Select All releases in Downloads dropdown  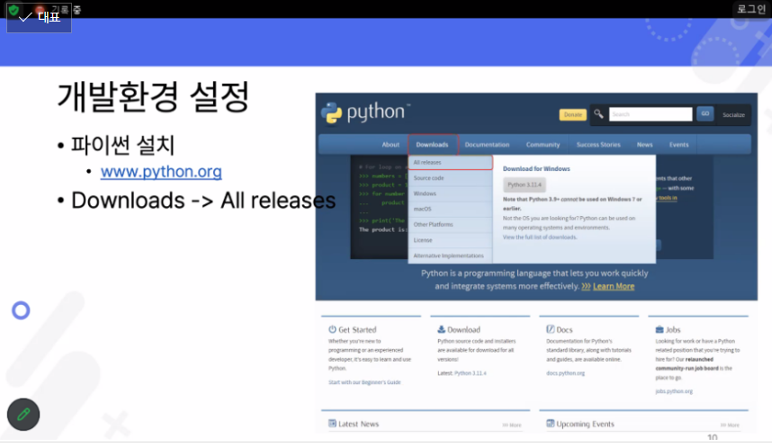click(450, 163)
